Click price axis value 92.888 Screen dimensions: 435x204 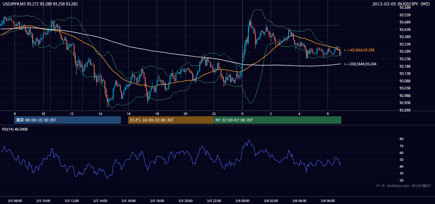pos(404,110)
